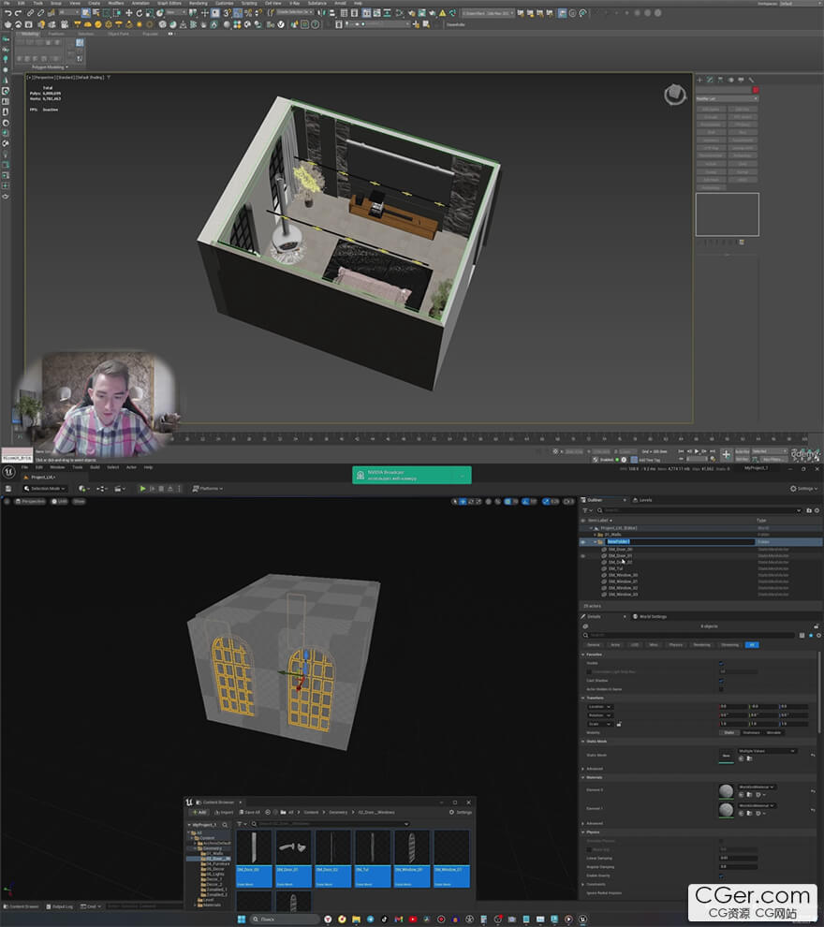Open the Platforms dropdown
This screenshot has height=927, width=824.
tap(208, 489)
